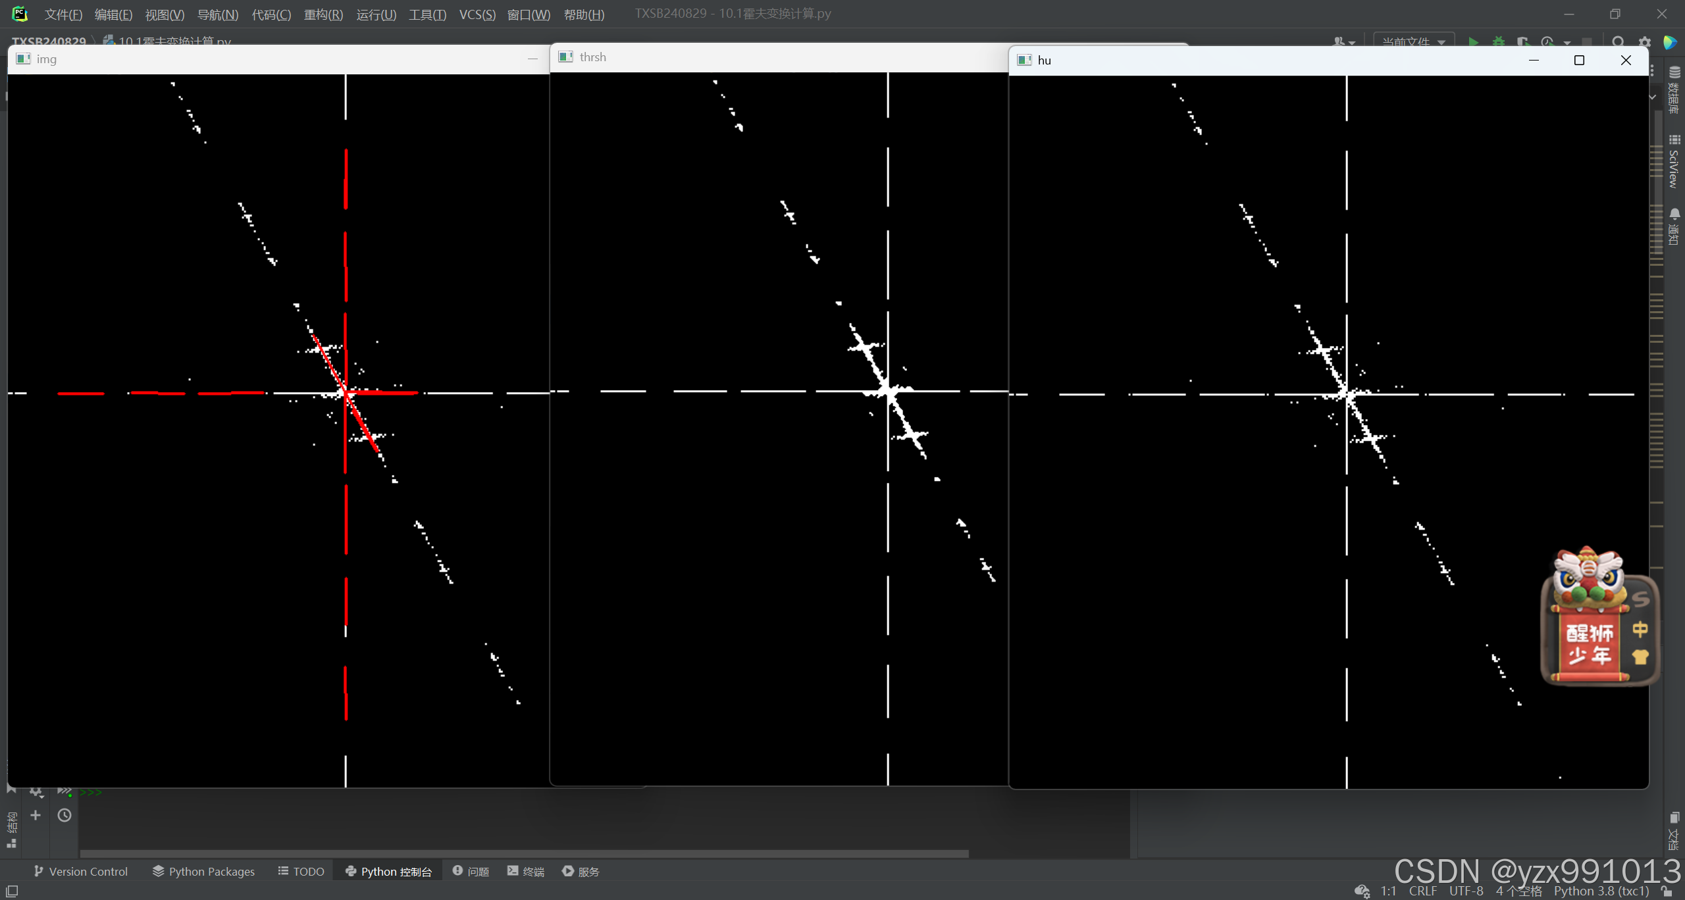1685x900 pixels.
Task: Change the 4 个空格 indent setting
Action: pyautogui.click(x=1519, y=891)
